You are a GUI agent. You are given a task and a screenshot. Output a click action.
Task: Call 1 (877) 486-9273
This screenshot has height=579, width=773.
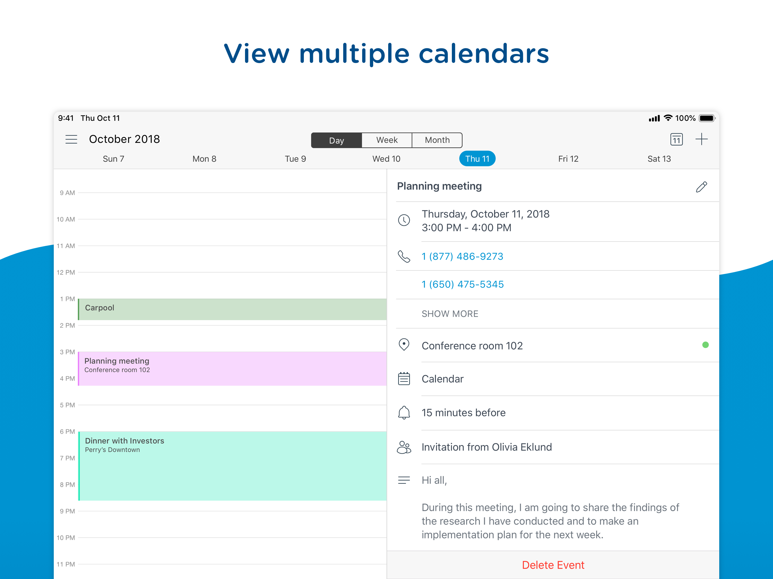[462, 256]
